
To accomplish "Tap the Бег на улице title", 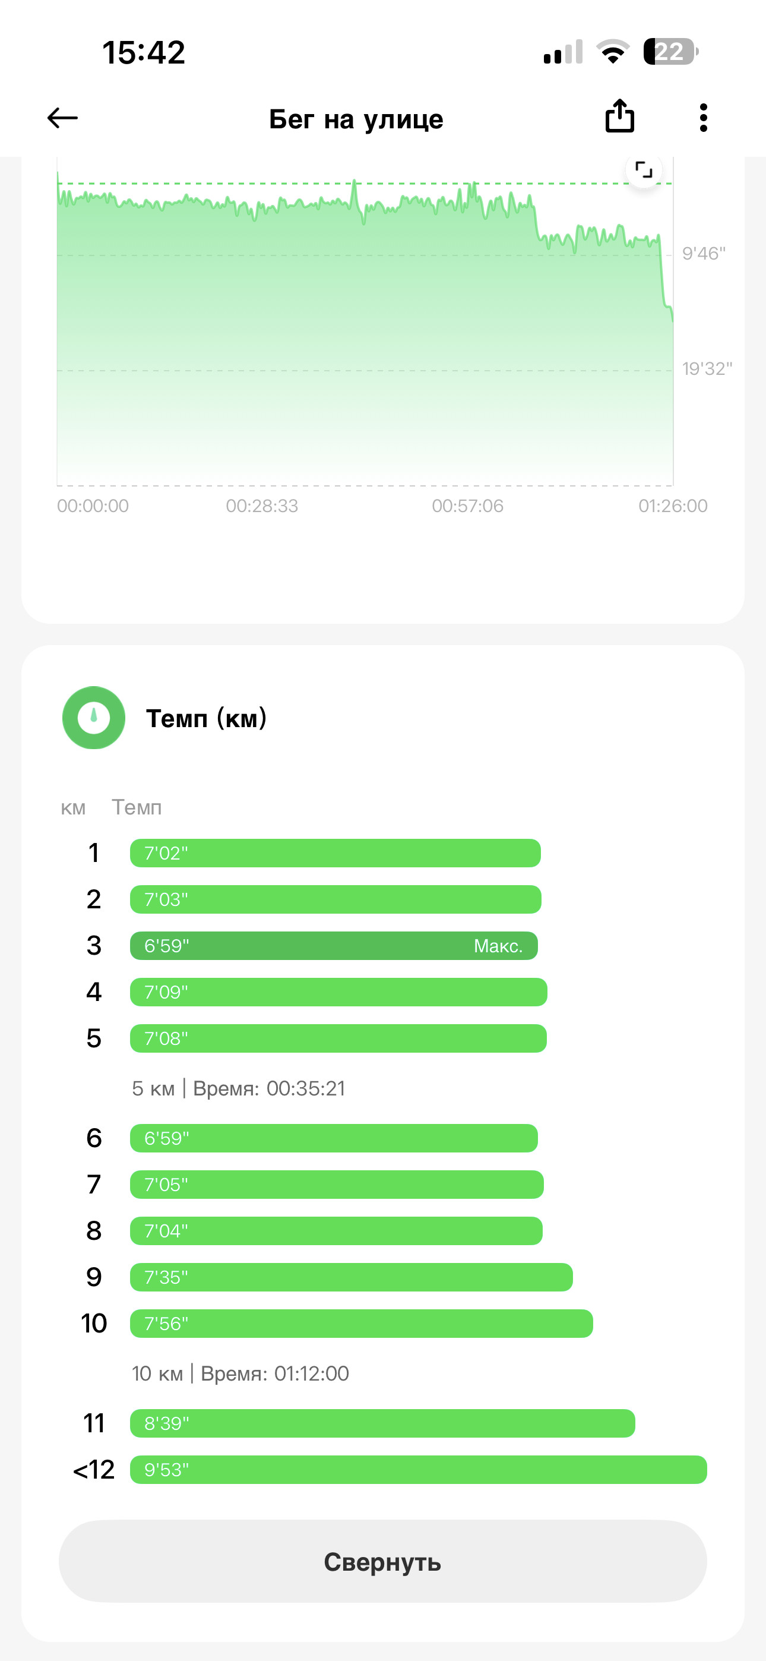I will (x=356, y=119).
